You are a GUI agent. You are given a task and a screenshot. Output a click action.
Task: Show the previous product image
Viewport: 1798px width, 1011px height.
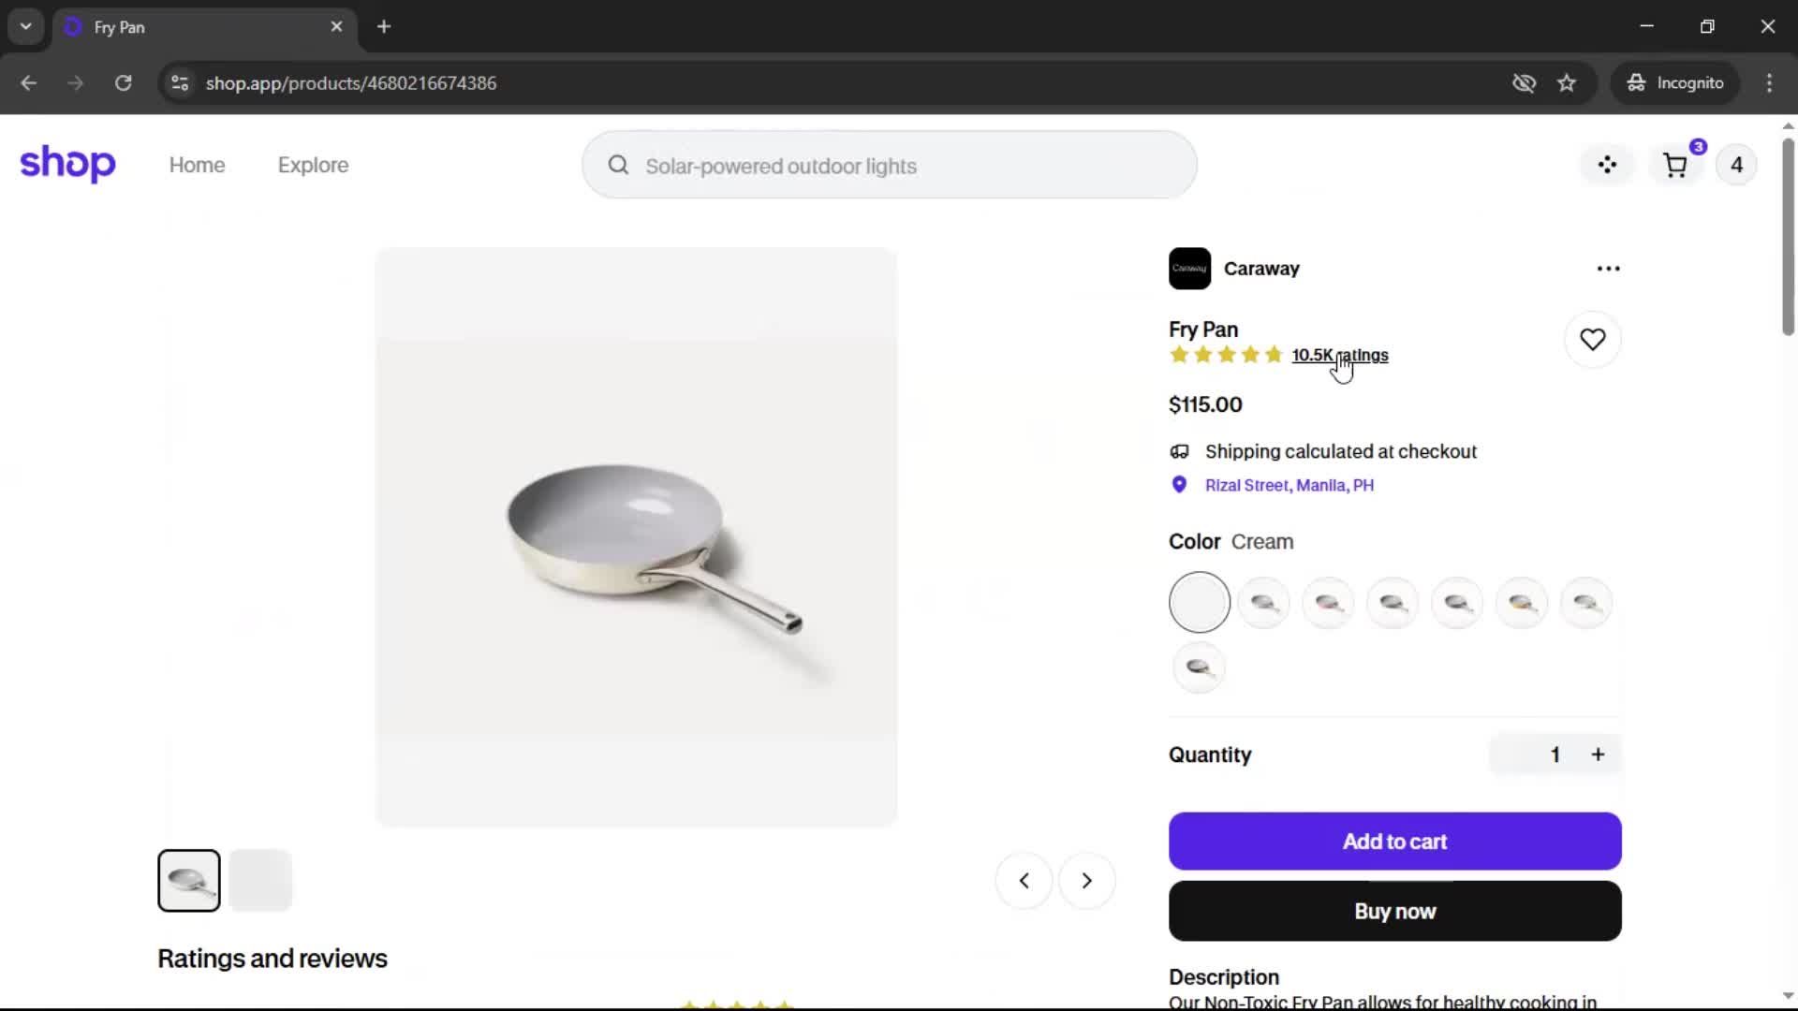[x=1024, y=881]
